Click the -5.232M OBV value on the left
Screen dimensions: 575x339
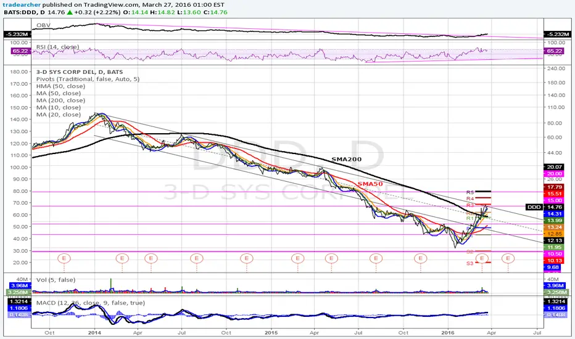17,34
